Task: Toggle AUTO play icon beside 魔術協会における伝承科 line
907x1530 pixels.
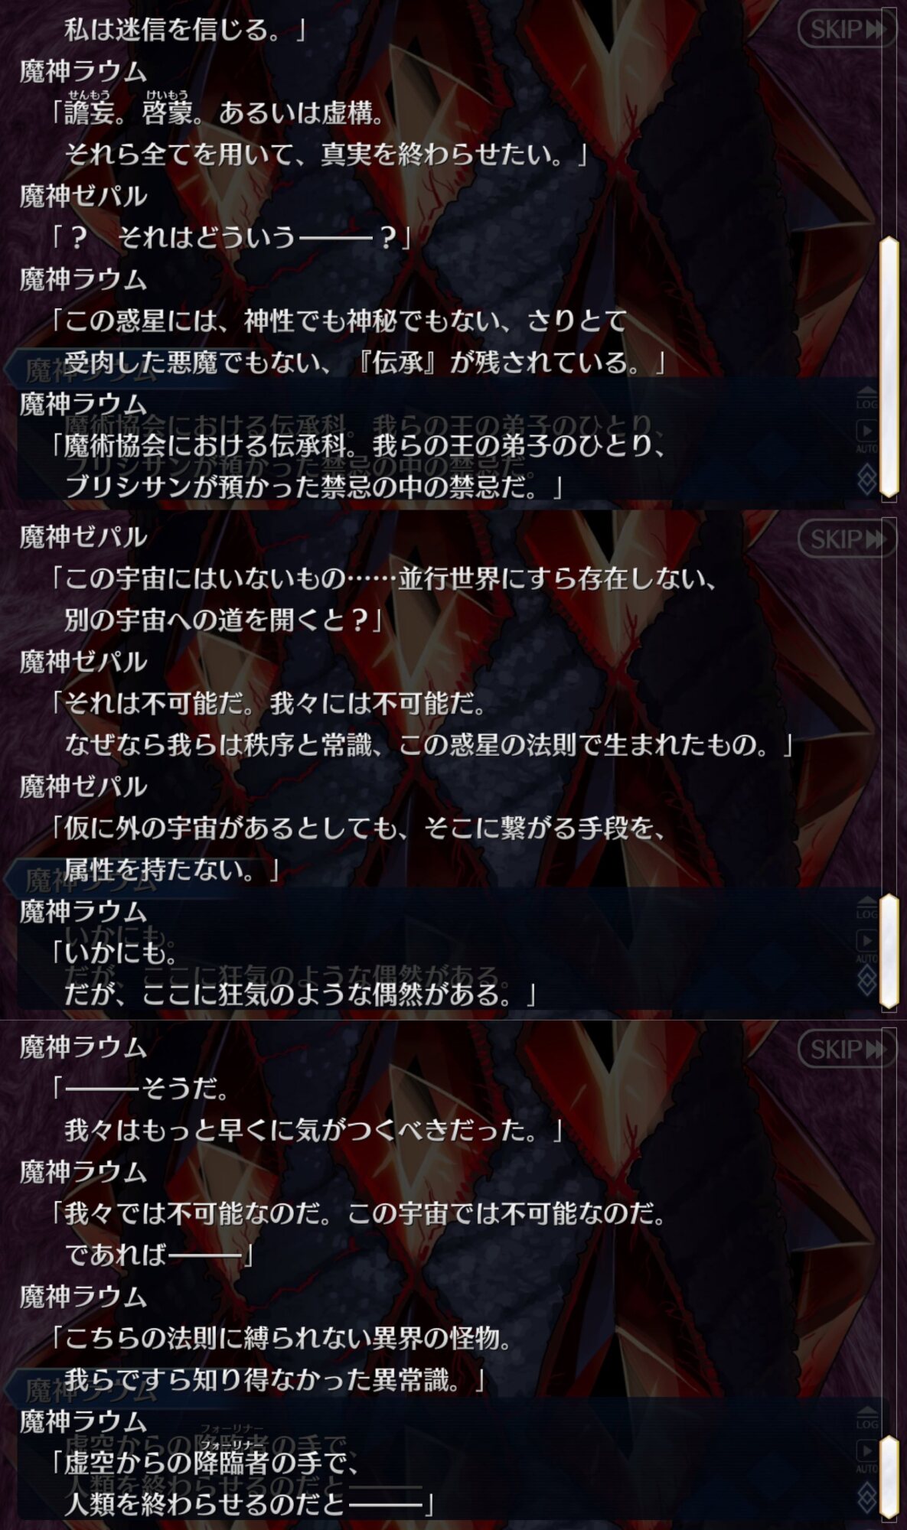Action: (866, 436)
